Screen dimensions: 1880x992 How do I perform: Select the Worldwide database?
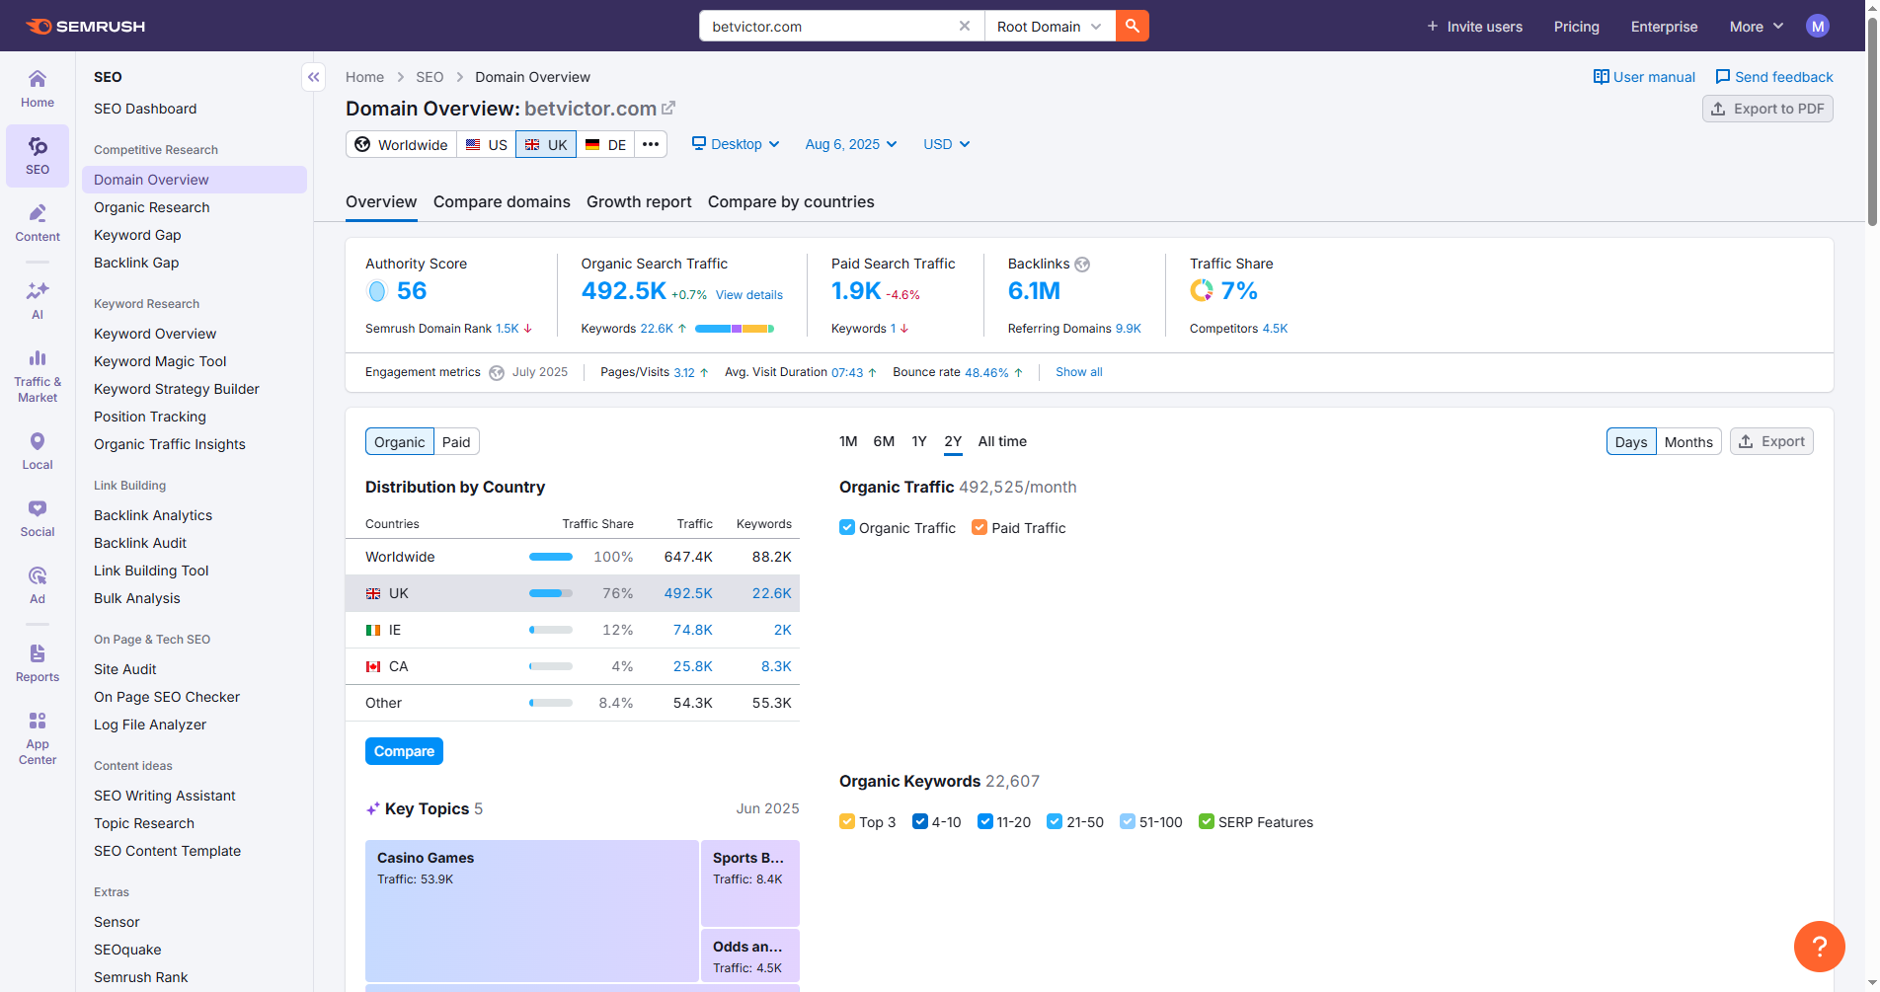(x=401, y=144)
